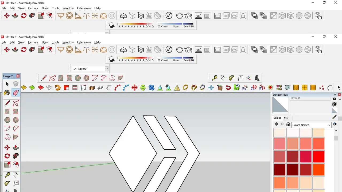Choose Push/Pull in the Large Tool Set panel
Viewport: 342px width, 192px height.
16,147
